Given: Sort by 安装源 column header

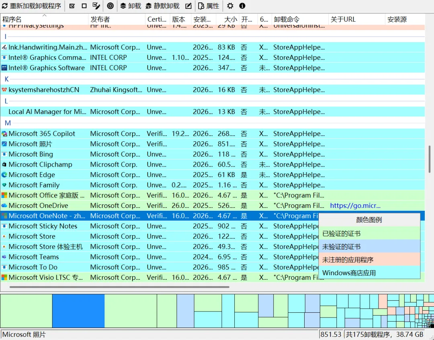Looking at the screenshot, I should coord(405,19).
